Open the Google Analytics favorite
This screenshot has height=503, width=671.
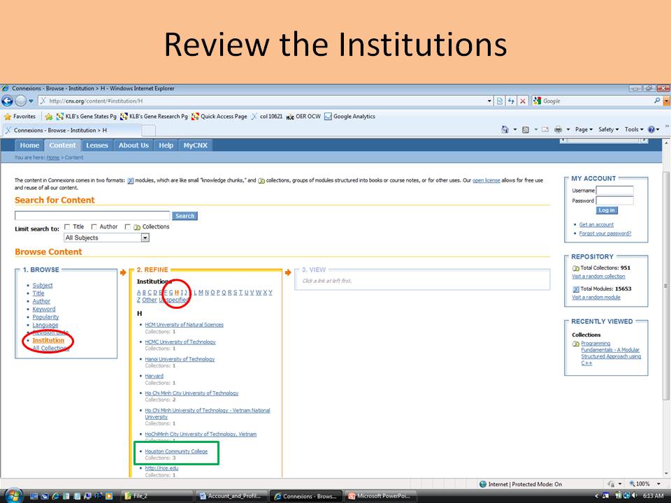pyautogui.click(x=349, y=117)
